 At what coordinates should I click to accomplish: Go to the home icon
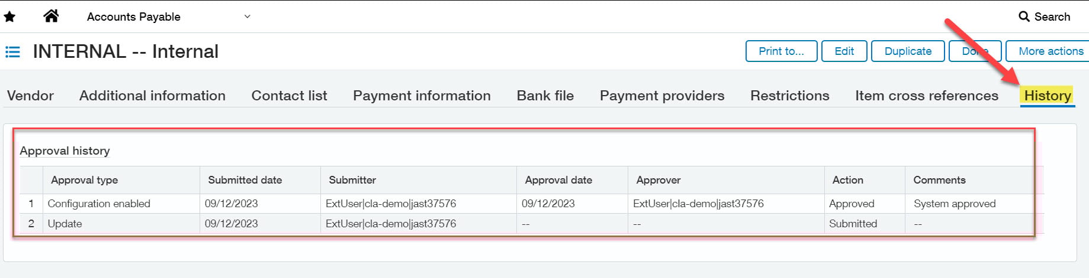[52, 16]
